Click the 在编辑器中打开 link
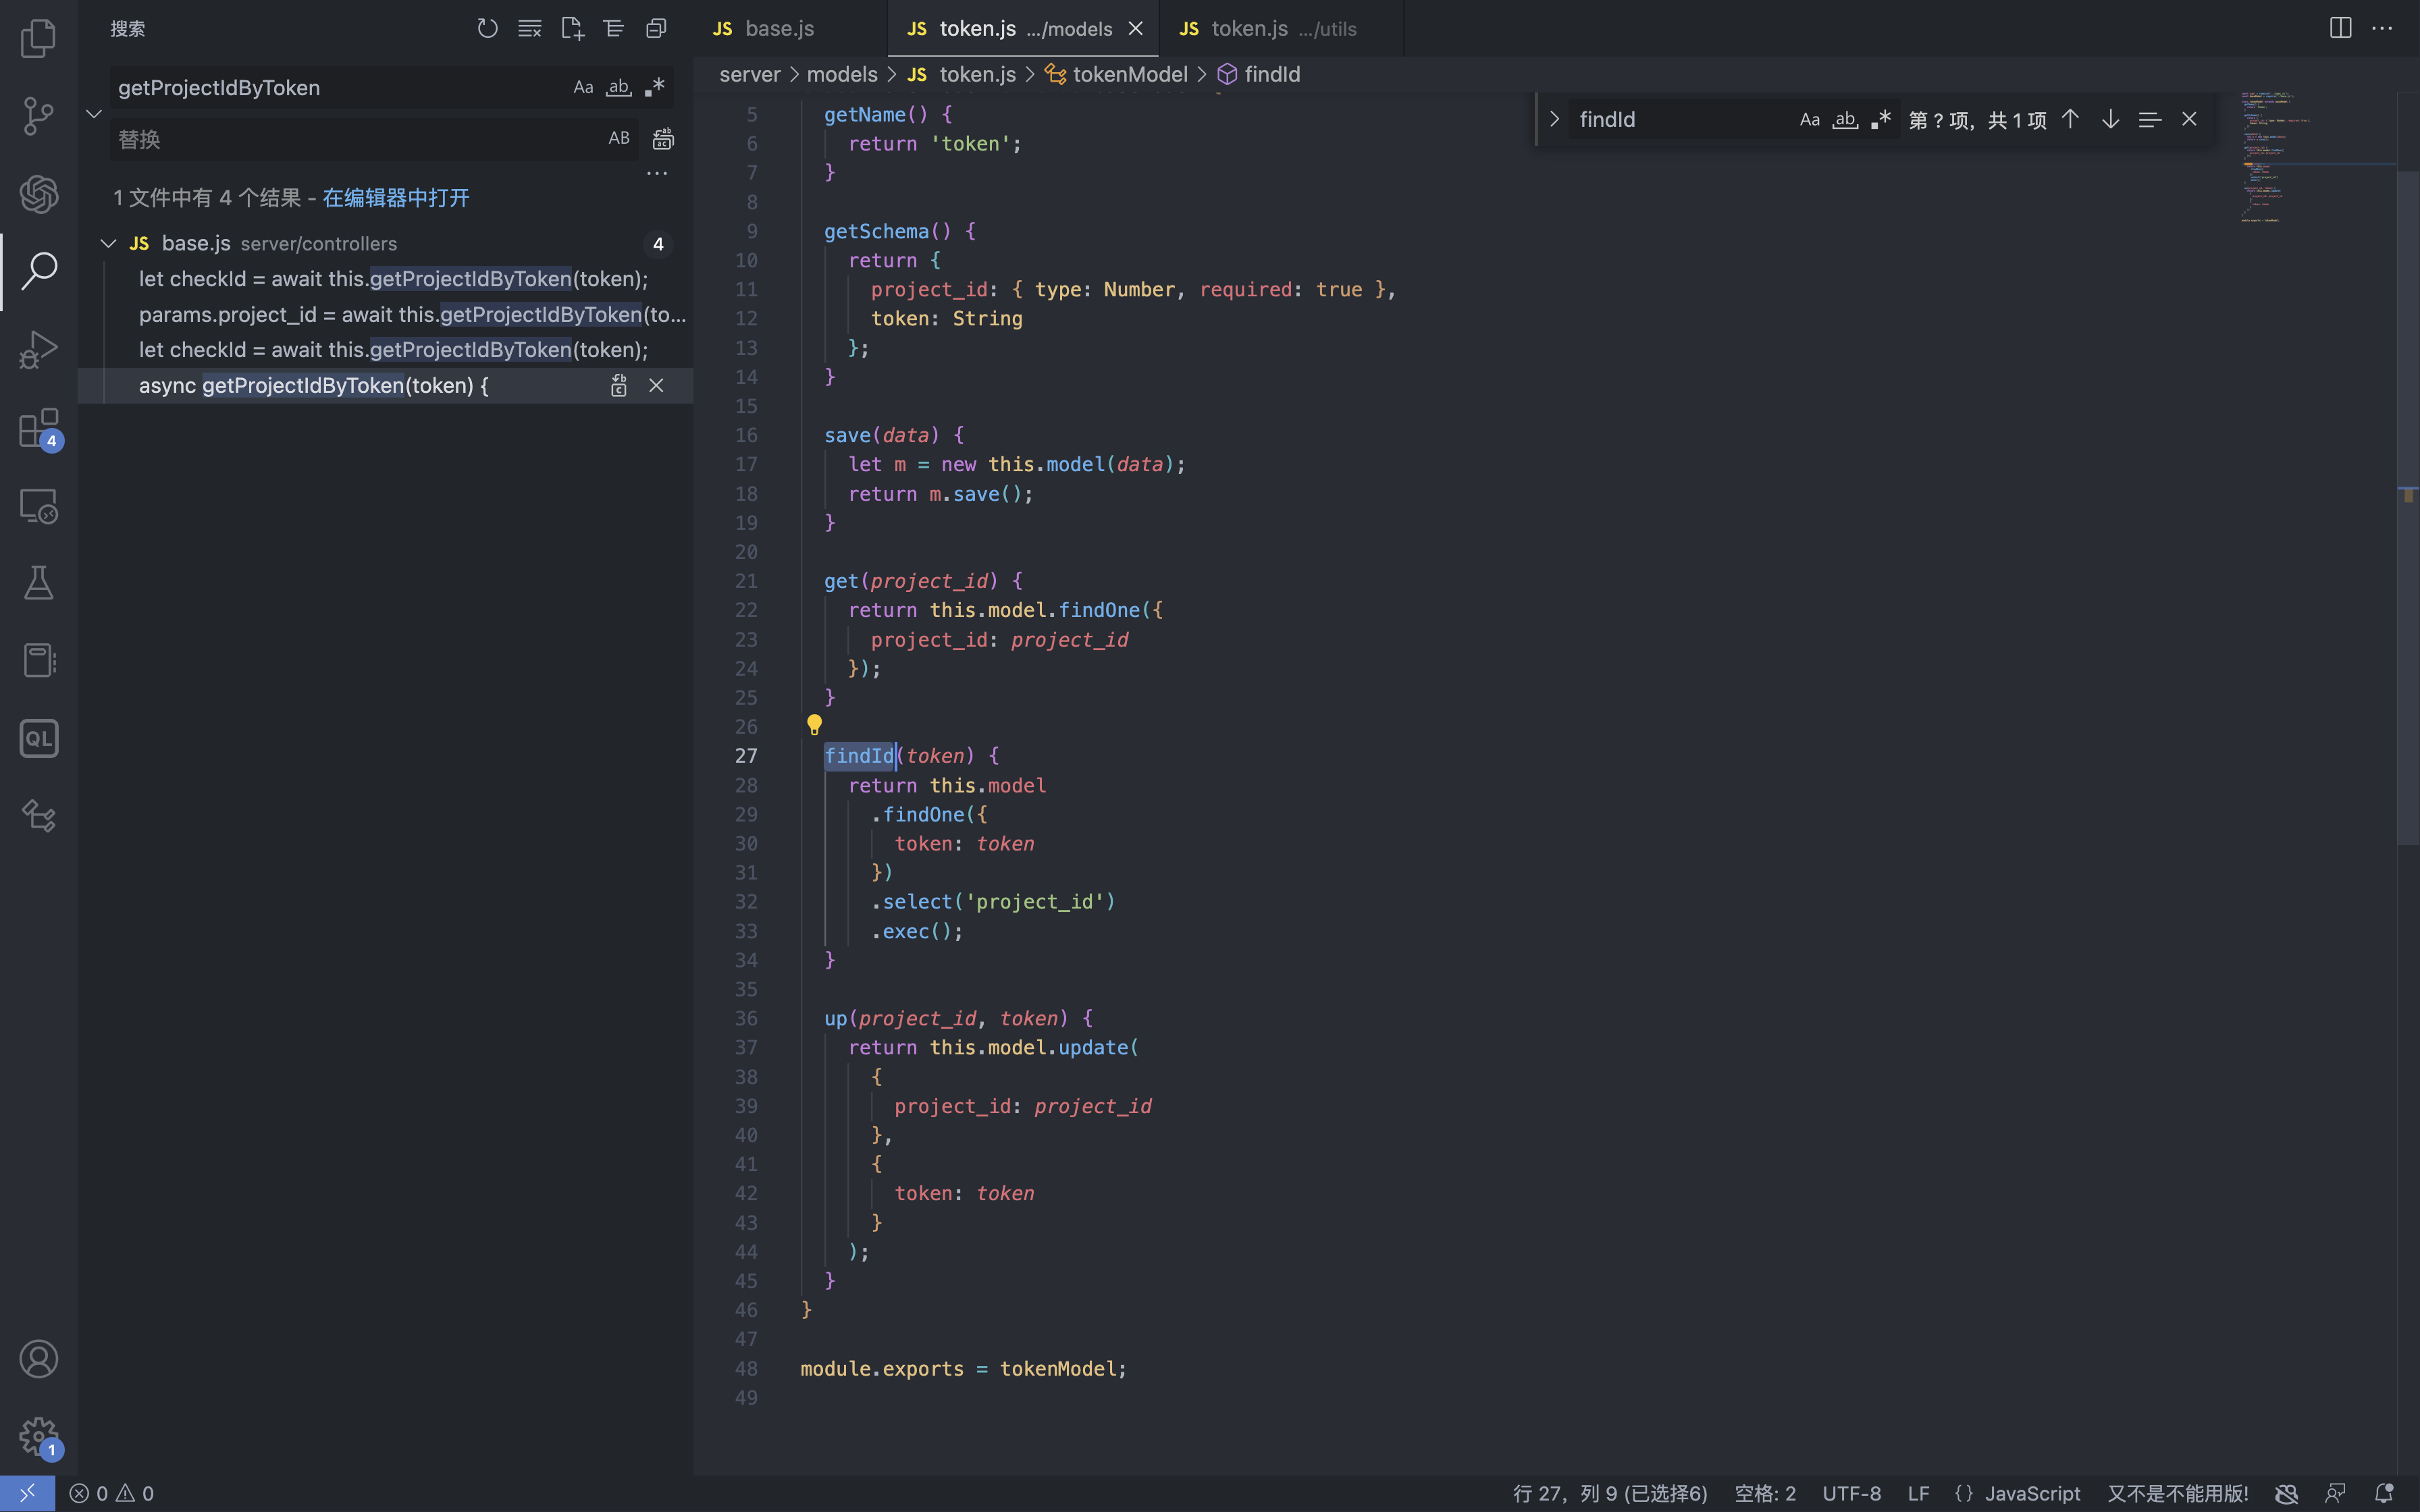The image size is (2420, 1512). pyautogui.click(x=395, y=198)
